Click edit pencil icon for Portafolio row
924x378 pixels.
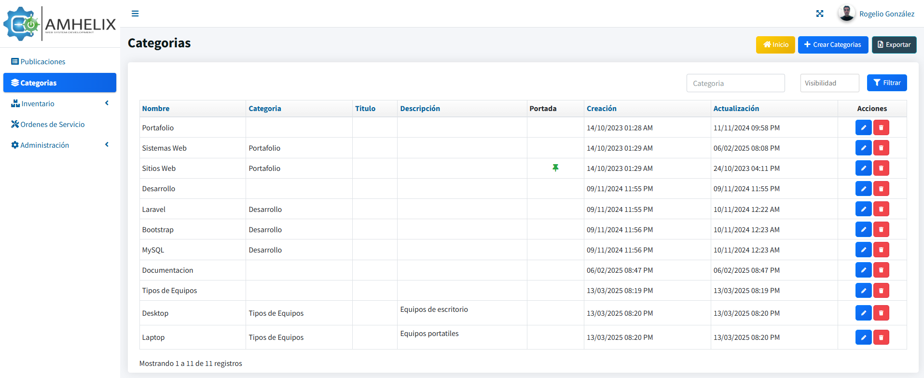coord(863,127)
